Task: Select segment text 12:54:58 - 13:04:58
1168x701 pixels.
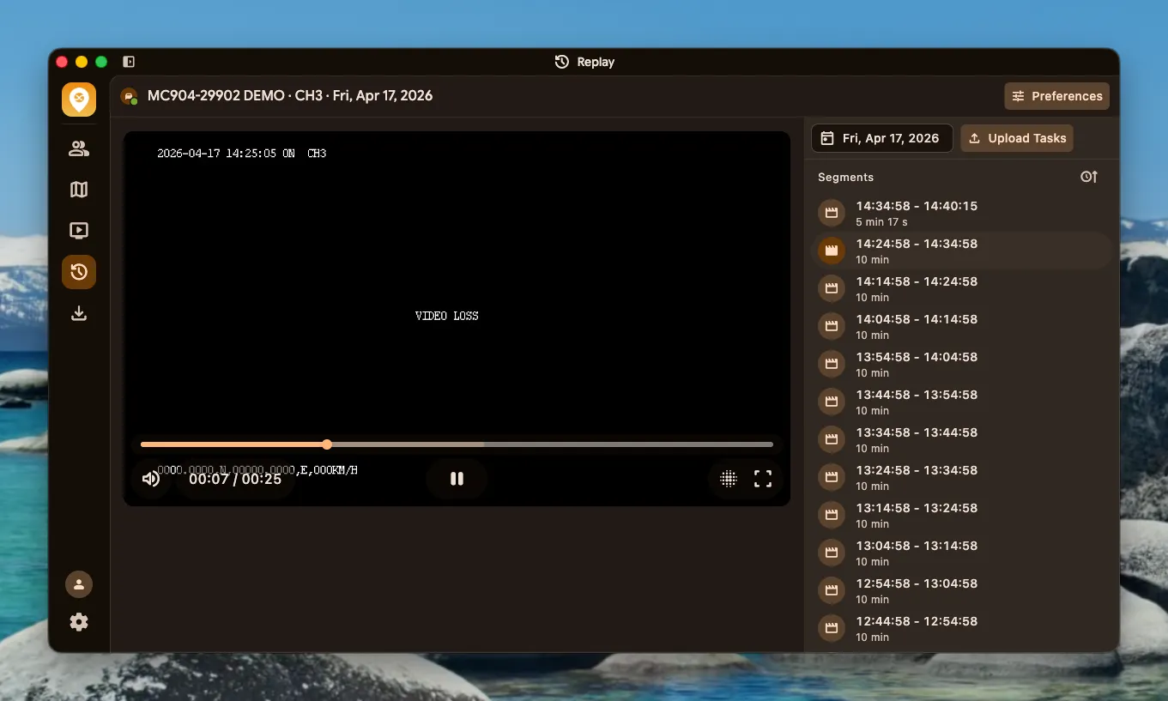Action: tap(917, 583)
